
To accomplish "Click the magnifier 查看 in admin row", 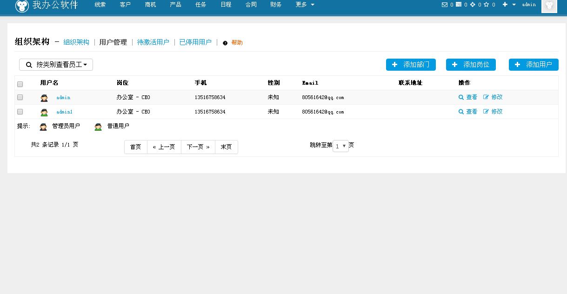I will tap(468, 97).
